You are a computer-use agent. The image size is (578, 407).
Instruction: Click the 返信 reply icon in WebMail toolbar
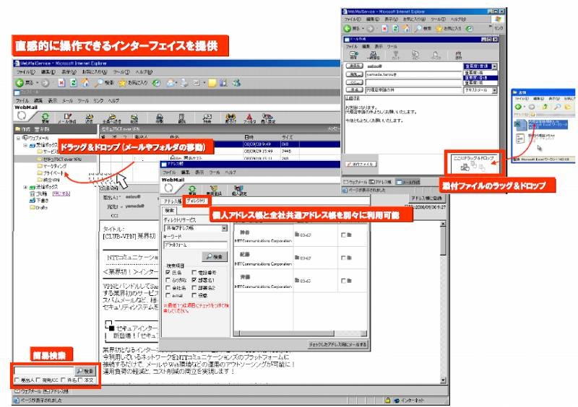click(89, 118)
